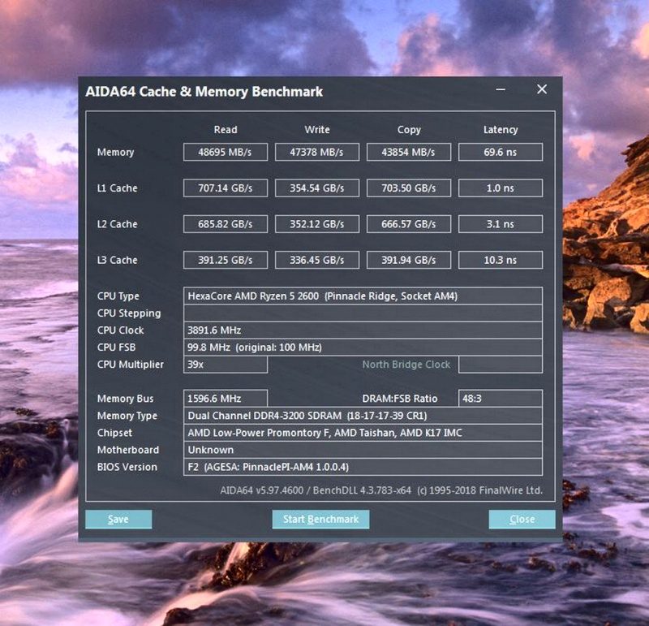
Task: Minimize the AIDA64 benchmark window
Action: tap(501, 89)
